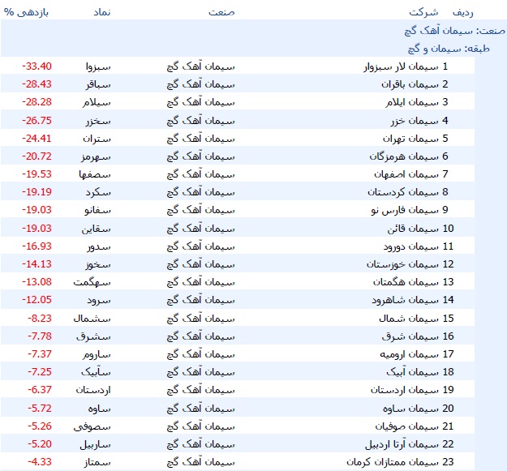507x471 pixels.
Task: Click symbol سصفها
Action: [x=95, y=174]
